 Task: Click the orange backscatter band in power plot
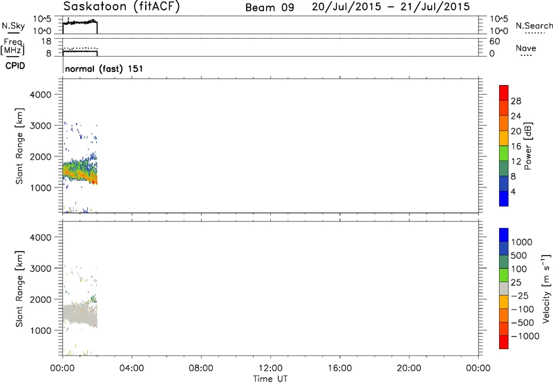click(x=79, y=174)
